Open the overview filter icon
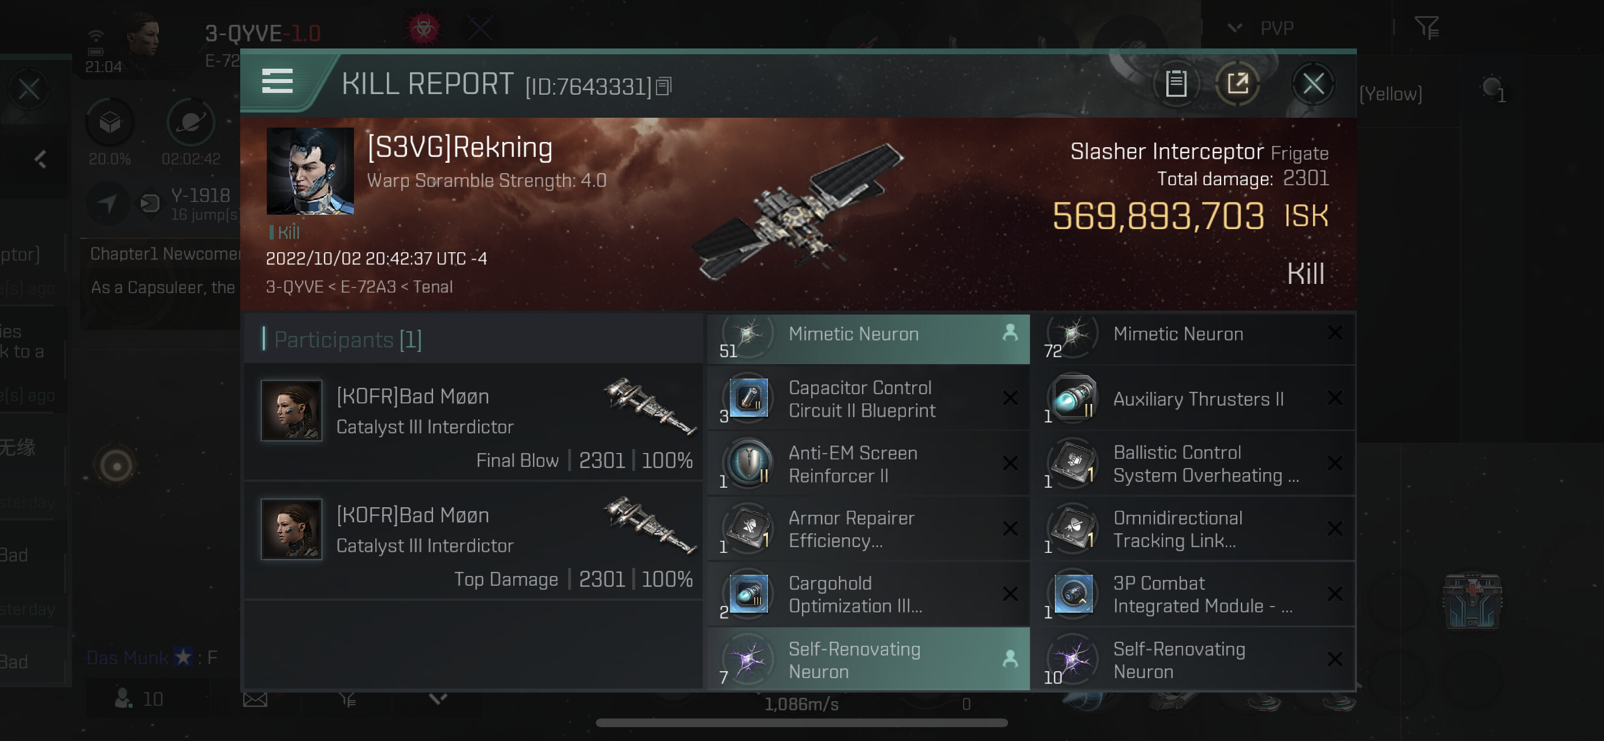Image resolution: width=1604 pixels, height=741 pixels. coord(1426,28)
